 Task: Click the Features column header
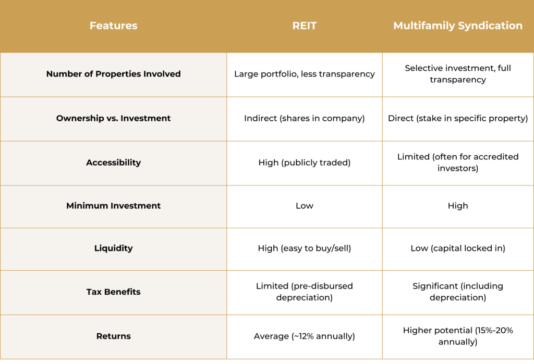point(113,26)
